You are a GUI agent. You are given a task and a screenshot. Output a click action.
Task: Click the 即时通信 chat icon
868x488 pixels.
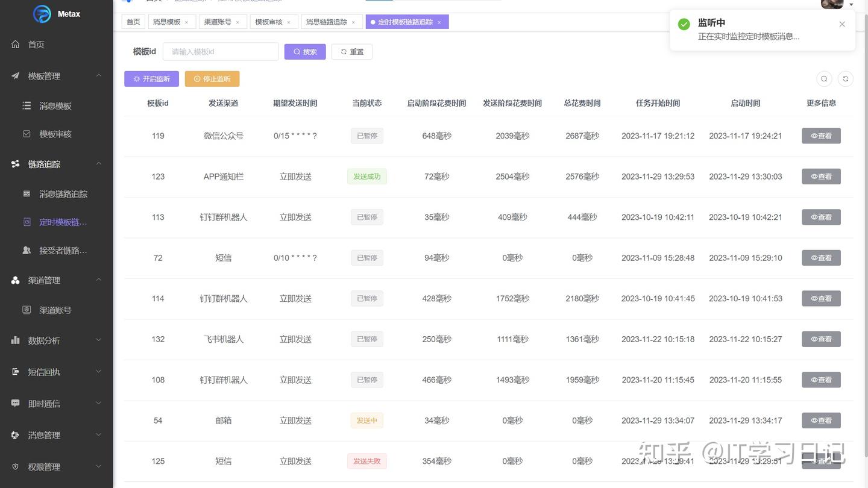pyautogui.click(x=16, y=404)
